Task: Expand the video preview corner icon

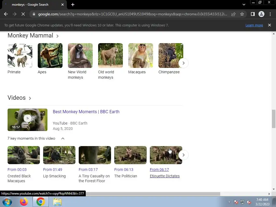Action: [x=43, y=113]
